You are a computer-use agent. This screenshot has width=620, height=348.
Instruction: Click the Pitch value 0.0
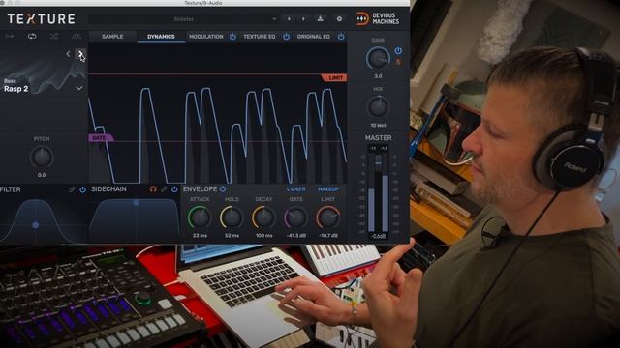pyautogui.click(x=42, y=175)
